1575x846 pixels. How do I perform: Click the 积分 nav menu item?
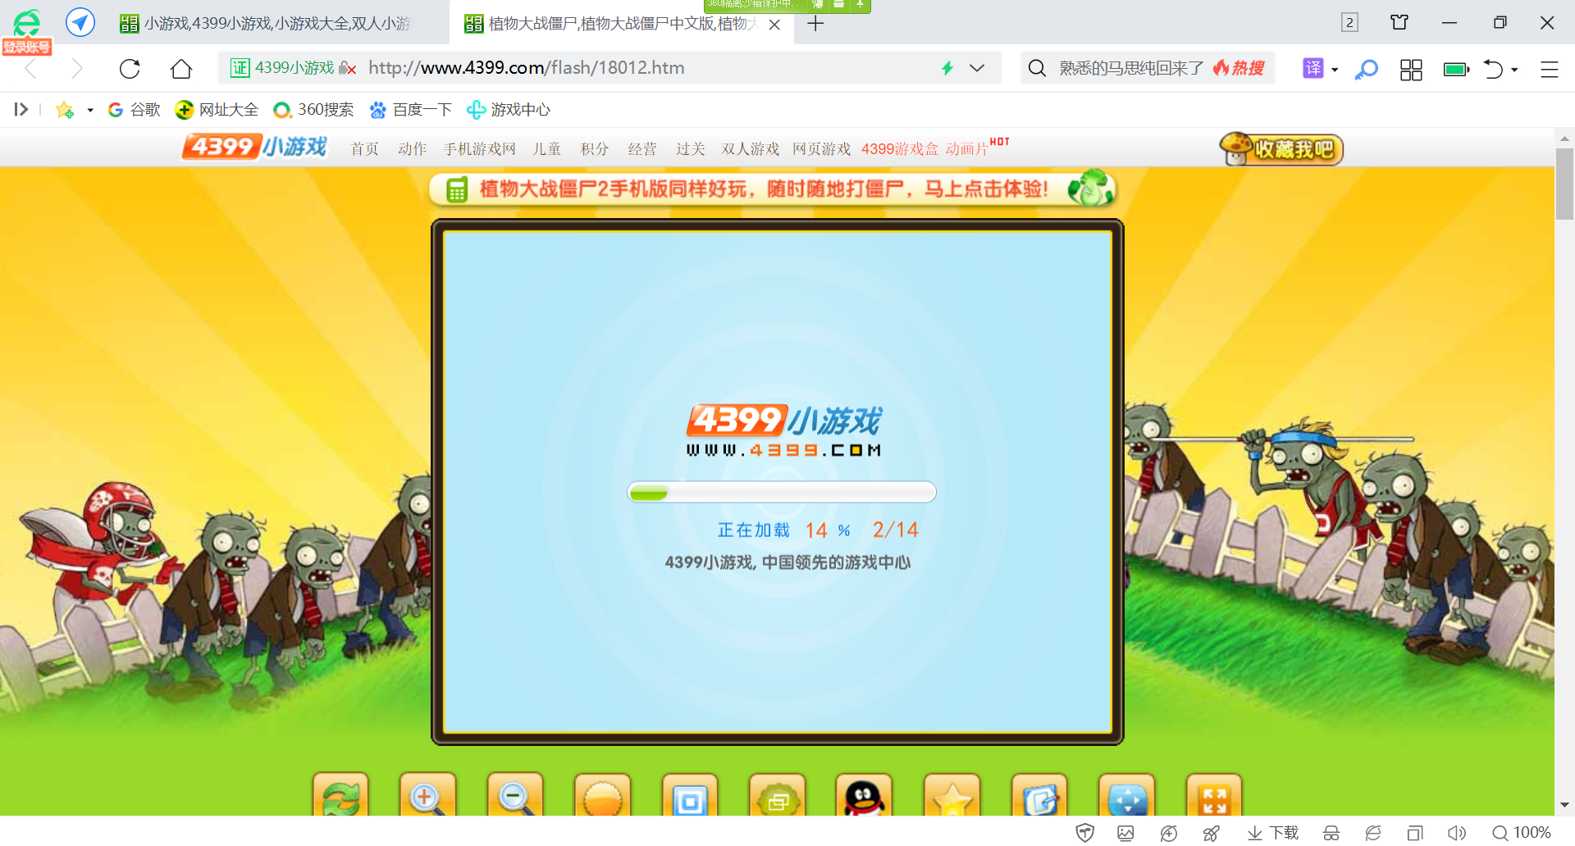595,148
